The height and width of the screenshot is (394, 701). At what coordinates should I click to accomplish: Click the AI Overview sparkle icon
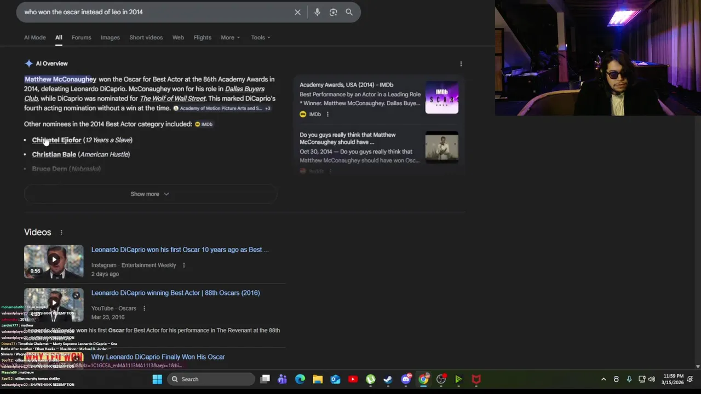29,63
